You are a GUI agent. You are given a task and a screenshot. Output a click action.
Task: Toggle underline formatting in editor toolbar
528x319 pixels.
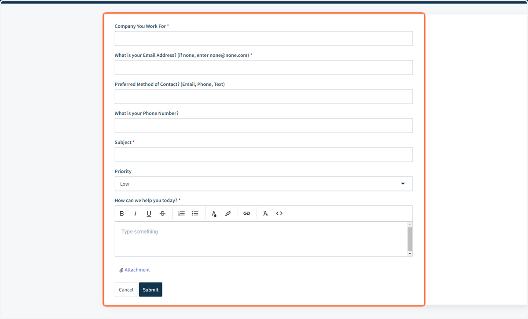149,213
